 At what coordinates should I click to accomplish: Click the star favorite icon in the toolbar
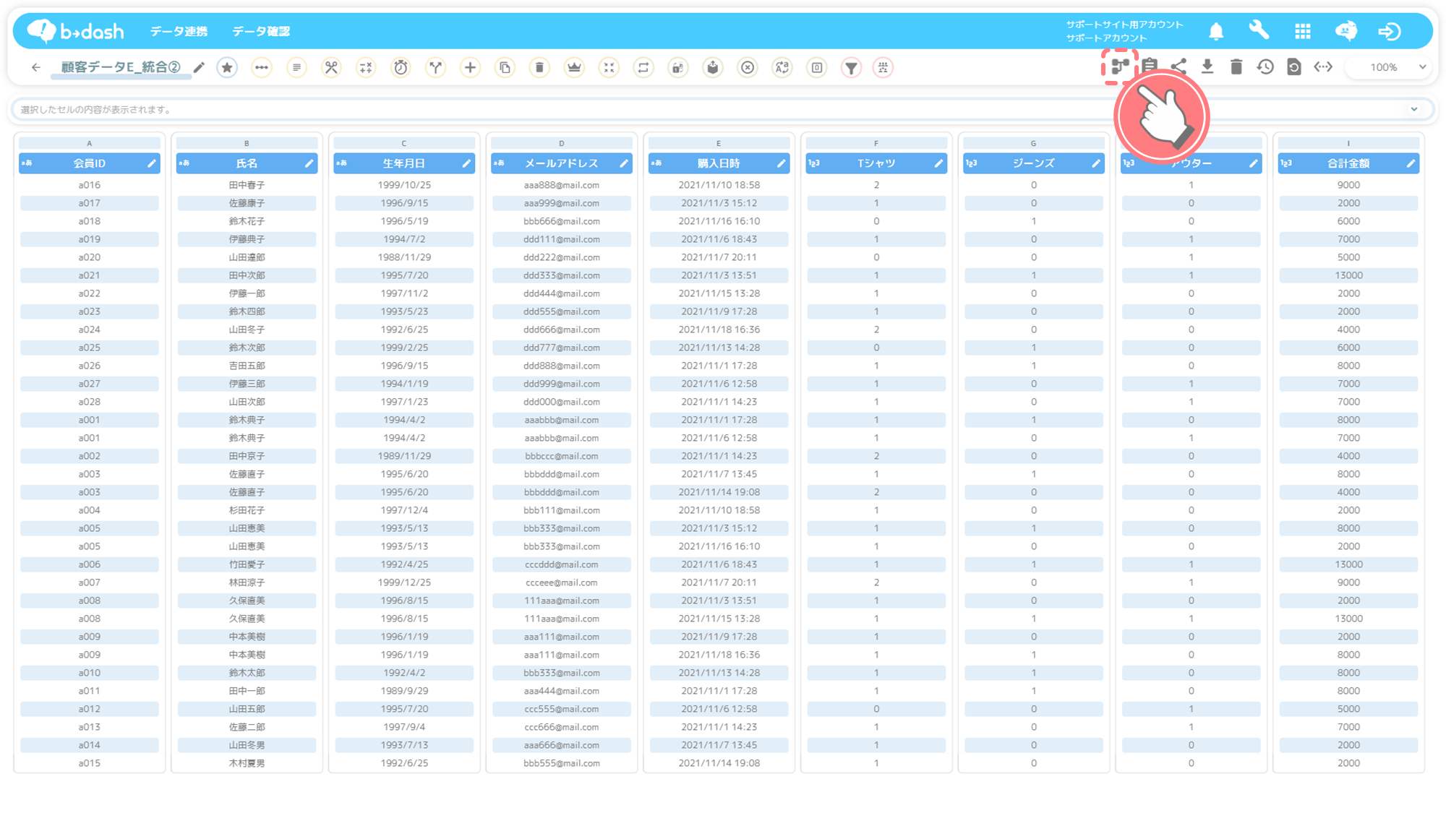227,67
